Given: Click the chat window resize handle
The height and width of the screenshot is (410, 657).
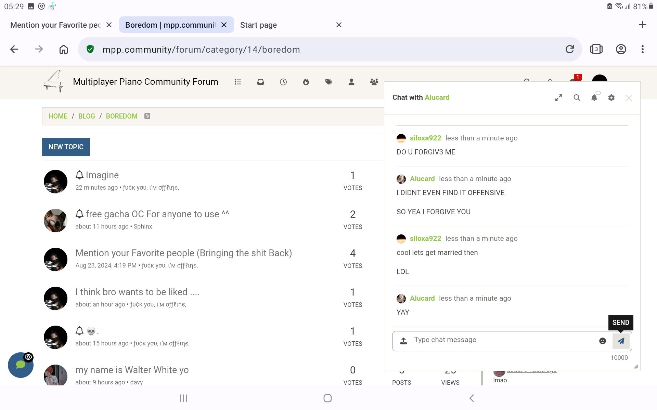Looking at the screenshot, I should click(x=636, y=367).
